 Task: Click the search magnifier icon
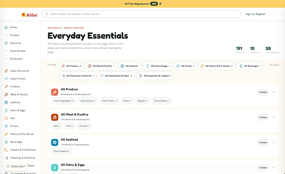coord(47,14)
